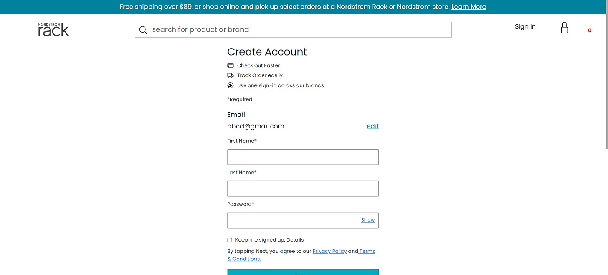Click the globe icon beside one sign-in text
Image resolution: width=608 pixels, height=275 pixels.
point(230,85)
